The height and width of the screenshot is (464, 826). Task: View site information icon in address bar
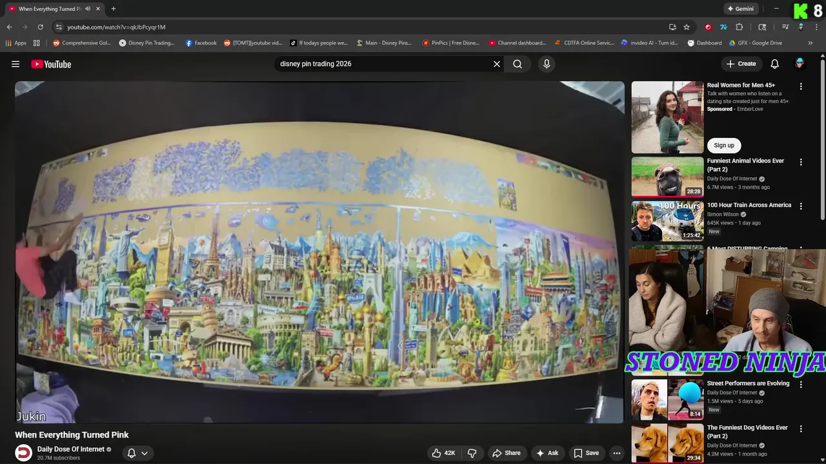point(59,27)
